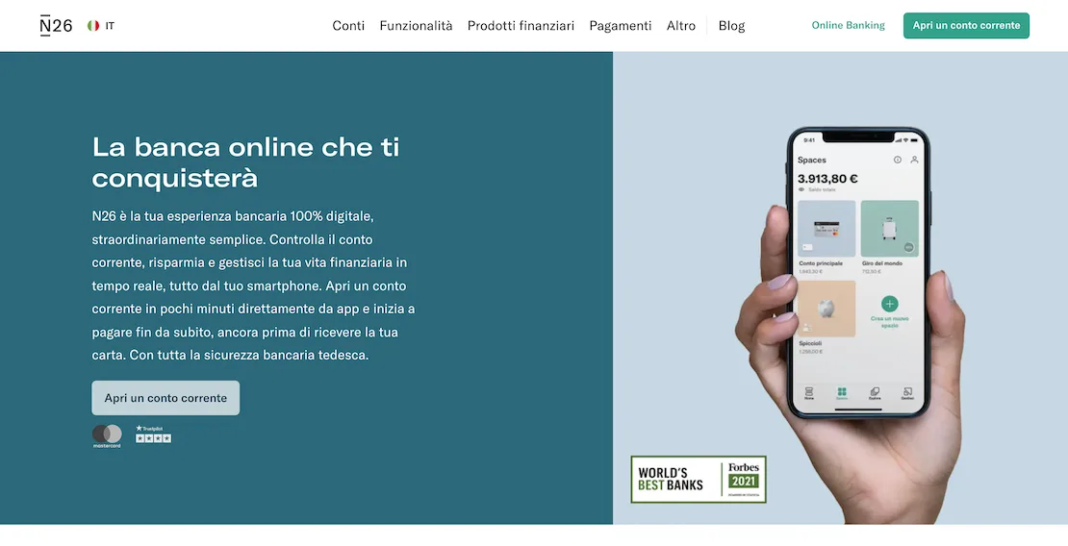Go to the Blog page
The height and width of the screenshot is (546, 1068).
point(731,26)
